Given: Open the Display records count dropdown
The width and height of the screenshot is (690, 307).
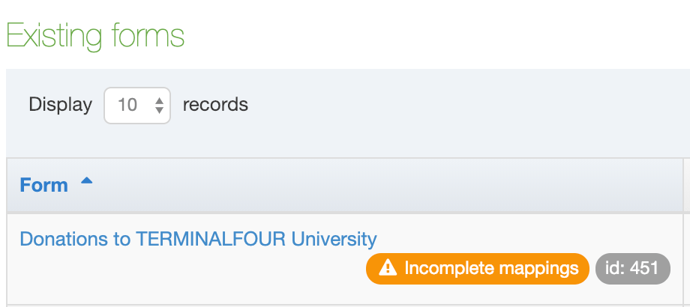Looking at the screenshot, I should pos(137,105).
